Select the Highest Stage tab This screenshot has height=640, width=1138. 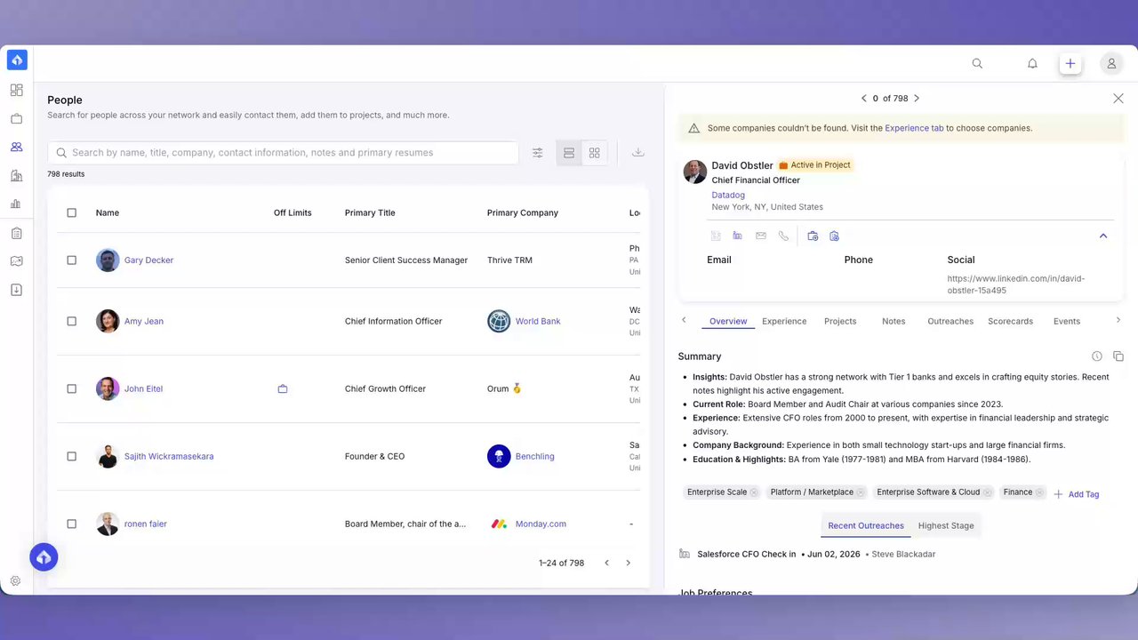point(946,525)
